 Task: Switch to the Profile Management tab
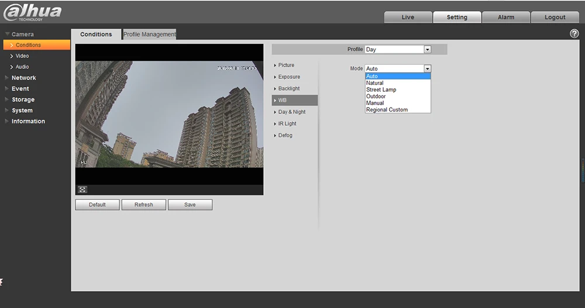pos(150,34)
